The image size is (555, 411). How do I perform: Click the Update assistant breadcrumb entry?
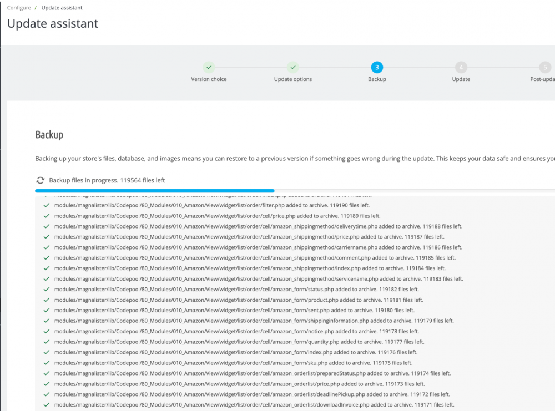pos(62,7)
